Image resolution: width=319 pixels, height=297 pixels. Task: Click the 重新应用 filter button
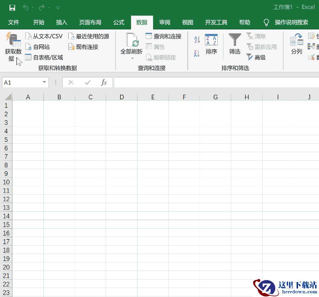click(261, 47)
